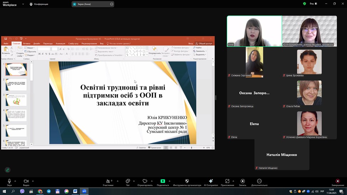Toggle camera with the Видео button
Screen dimensions: 347x195
[x=26, y=181]
